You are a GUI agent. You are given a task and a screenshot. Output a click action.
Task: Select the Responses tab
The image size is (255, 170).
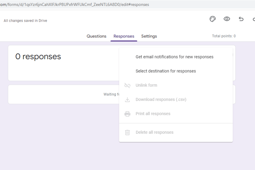pyautogui.click(x=124, y=36)
